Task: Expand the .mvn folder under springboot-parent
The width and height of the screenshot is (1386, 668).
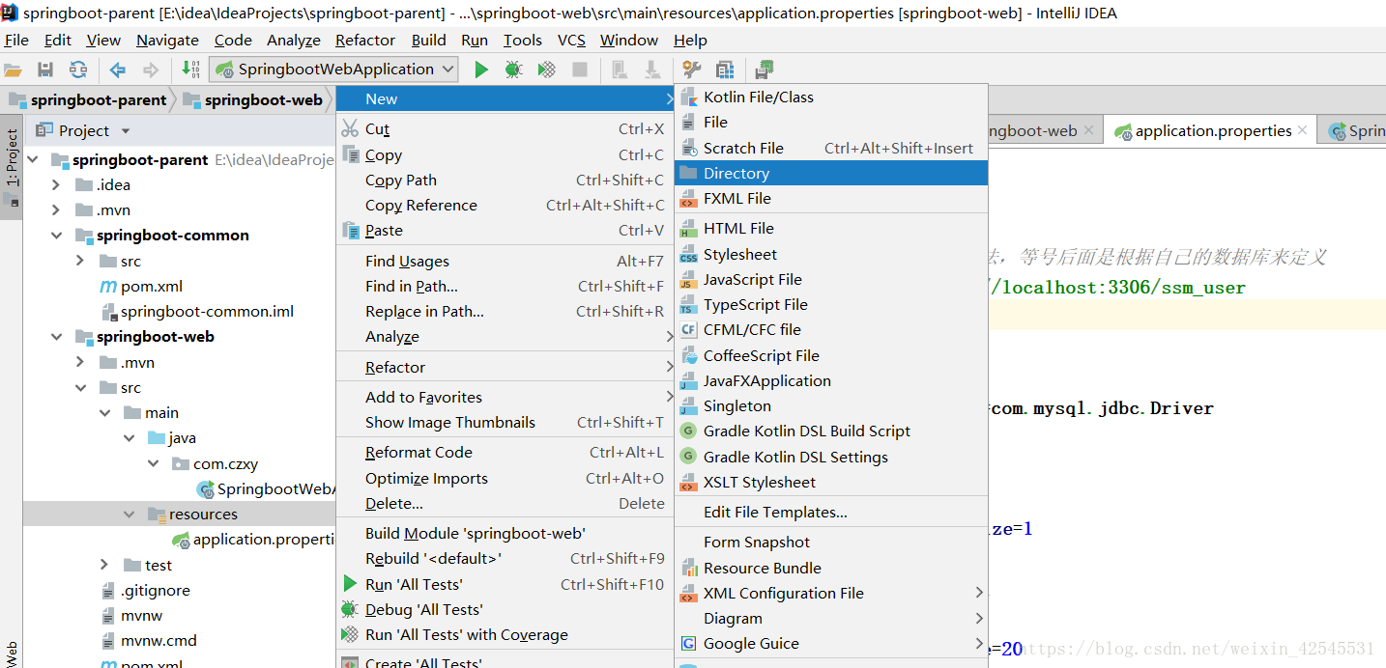Action: (56, 209)
